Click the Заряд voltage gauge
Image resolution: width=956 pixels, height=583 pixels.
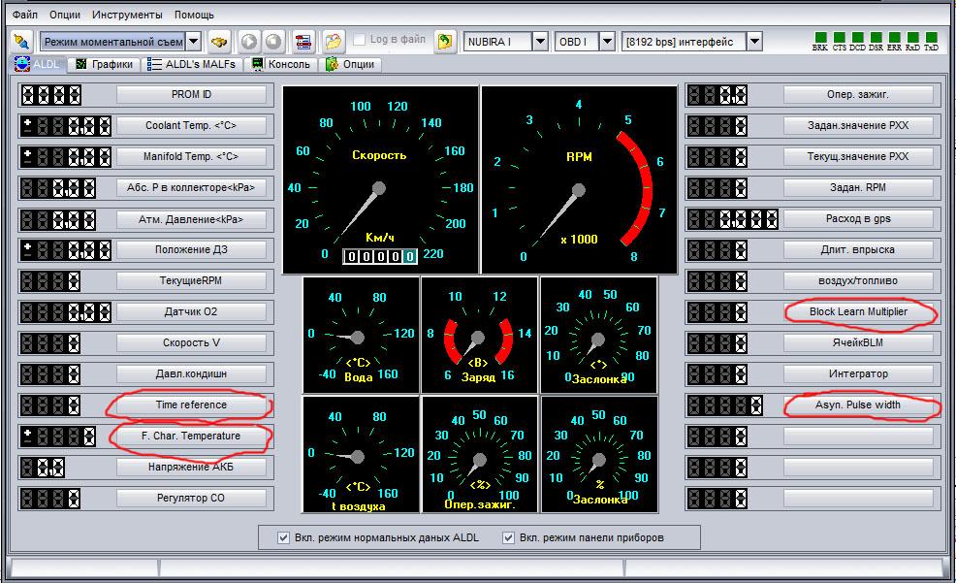479,335
